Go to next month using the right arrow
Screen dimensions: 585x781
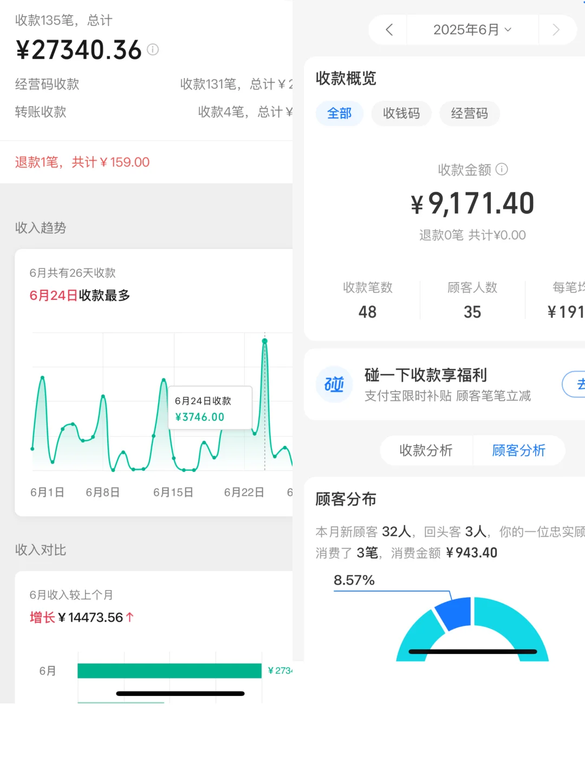(x=557, y=30)
